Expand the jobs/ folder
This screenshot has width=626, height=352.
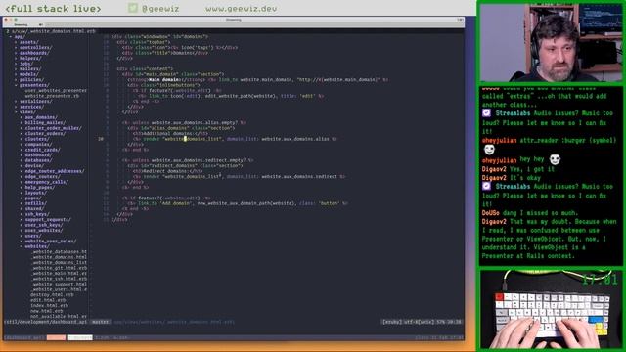click(x=26, y=64)
